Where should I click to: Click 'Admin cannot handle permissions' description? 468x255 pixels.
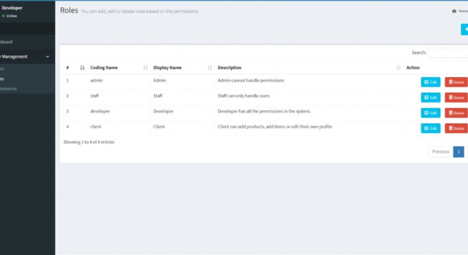[251, 81]
